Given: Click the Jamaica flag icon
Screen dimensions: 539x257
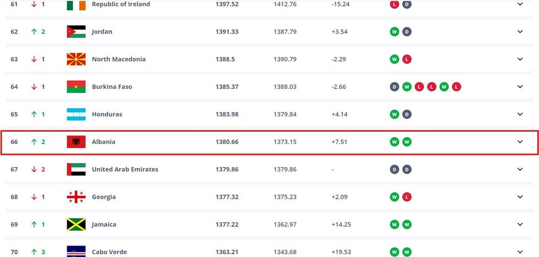Looking at the screenshot, I should pos(76,224).
